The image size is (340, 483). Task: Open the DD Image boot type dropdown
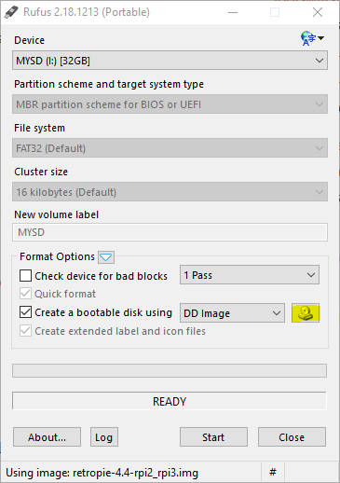coord(232,313)
